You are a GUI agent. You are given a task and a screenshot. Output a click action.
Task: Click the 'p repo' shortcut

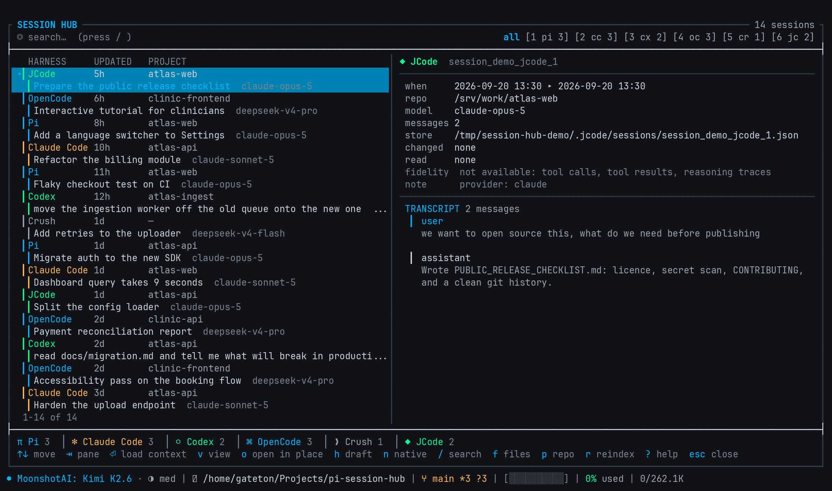[558, 454]
